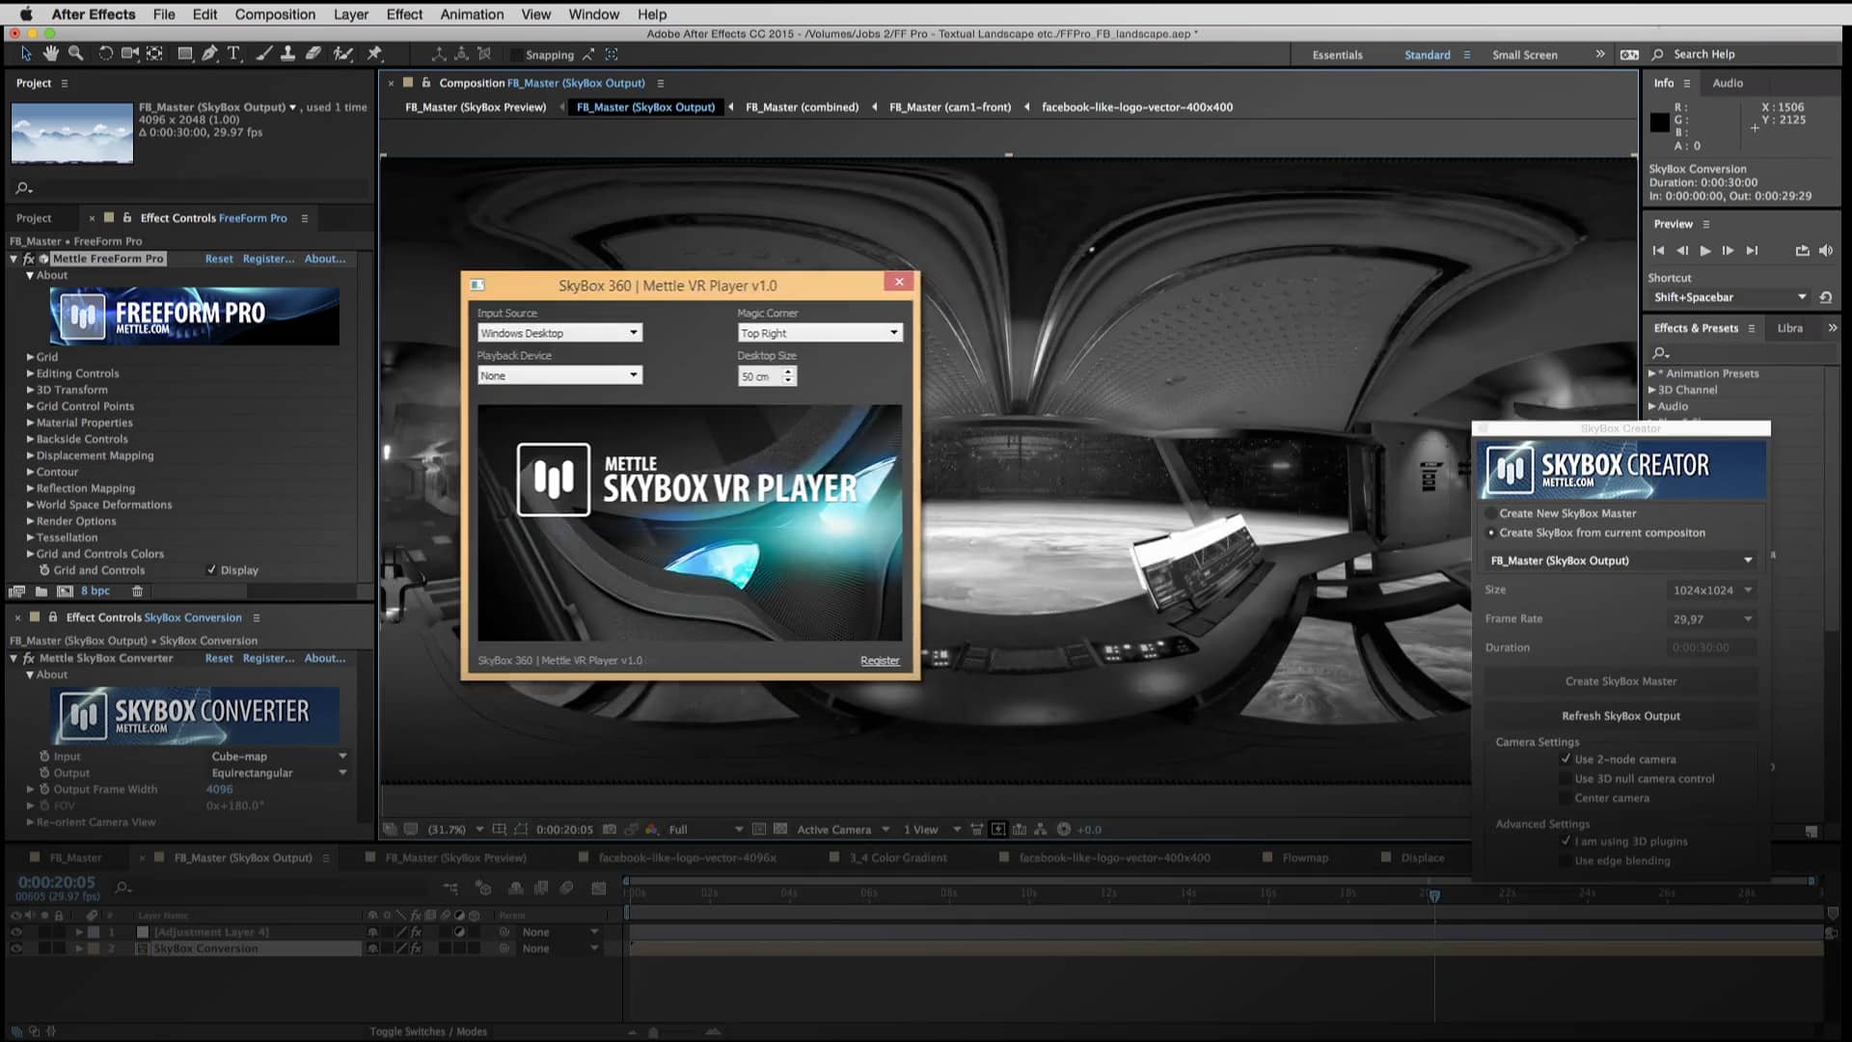Click the Register link in VR Player
This screenshot has width=1852, height=1042.
(879, 660)
